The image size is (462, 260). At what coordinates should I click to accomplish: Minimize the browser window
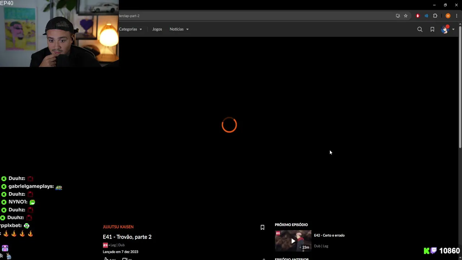tap(434, 5)
